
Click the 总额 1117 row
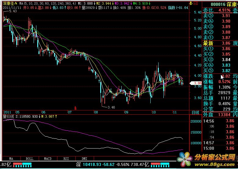point(217,98)
